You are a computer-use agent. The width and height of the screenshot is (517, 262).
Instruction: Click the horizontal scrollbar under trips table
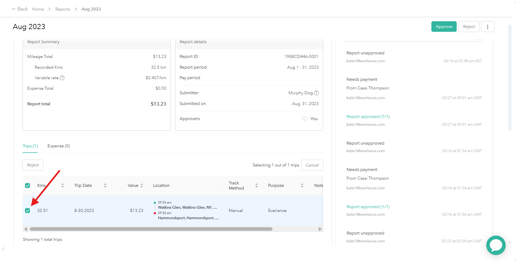(151, 229)
